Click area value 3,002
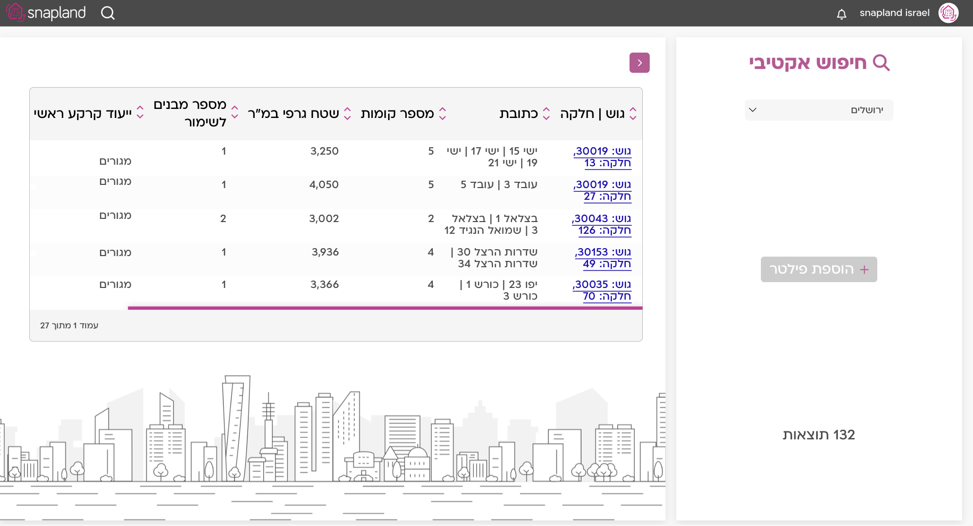This screenshot has width=973, height=526. point(324,218)
